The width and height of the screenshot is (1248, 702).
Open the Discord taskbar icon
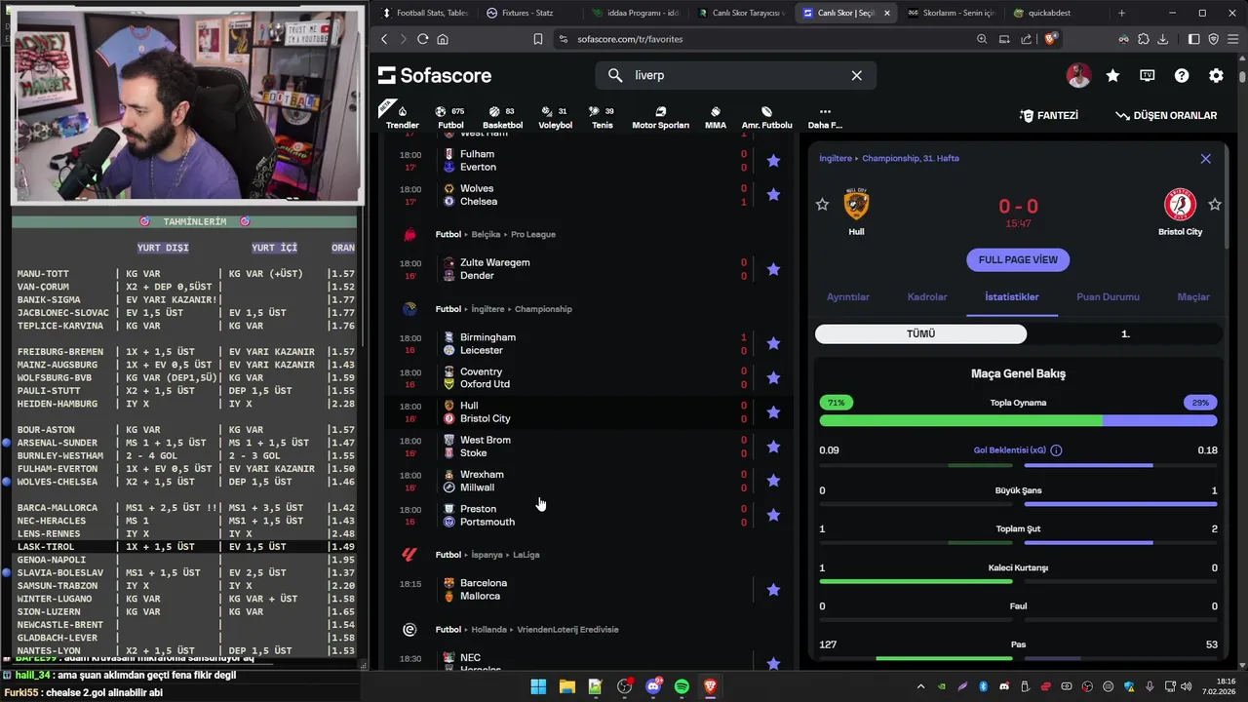[653, 686]
